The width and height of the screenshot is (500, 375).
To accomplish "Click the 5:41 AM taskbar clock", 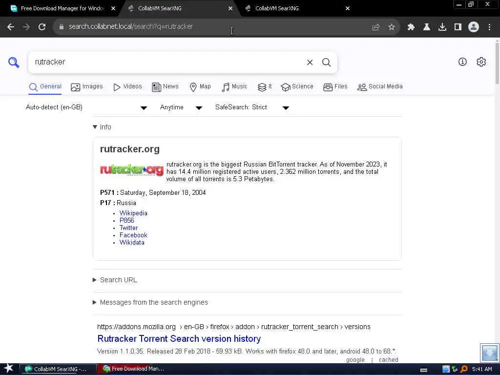I will [x=482, y=369].
